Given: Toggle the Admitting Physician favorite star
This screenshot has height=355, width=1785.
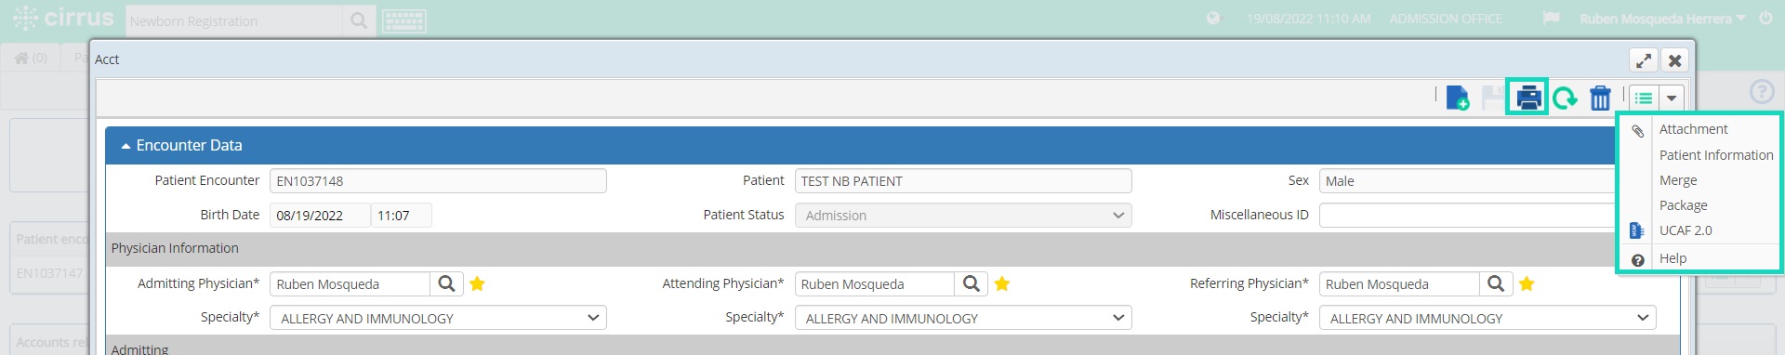Looking at the screenshot, I should (477, 283).
